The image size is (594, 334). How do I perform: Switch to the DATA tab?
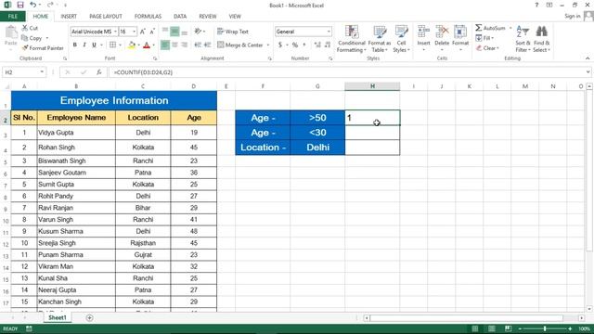click(180, 17)
